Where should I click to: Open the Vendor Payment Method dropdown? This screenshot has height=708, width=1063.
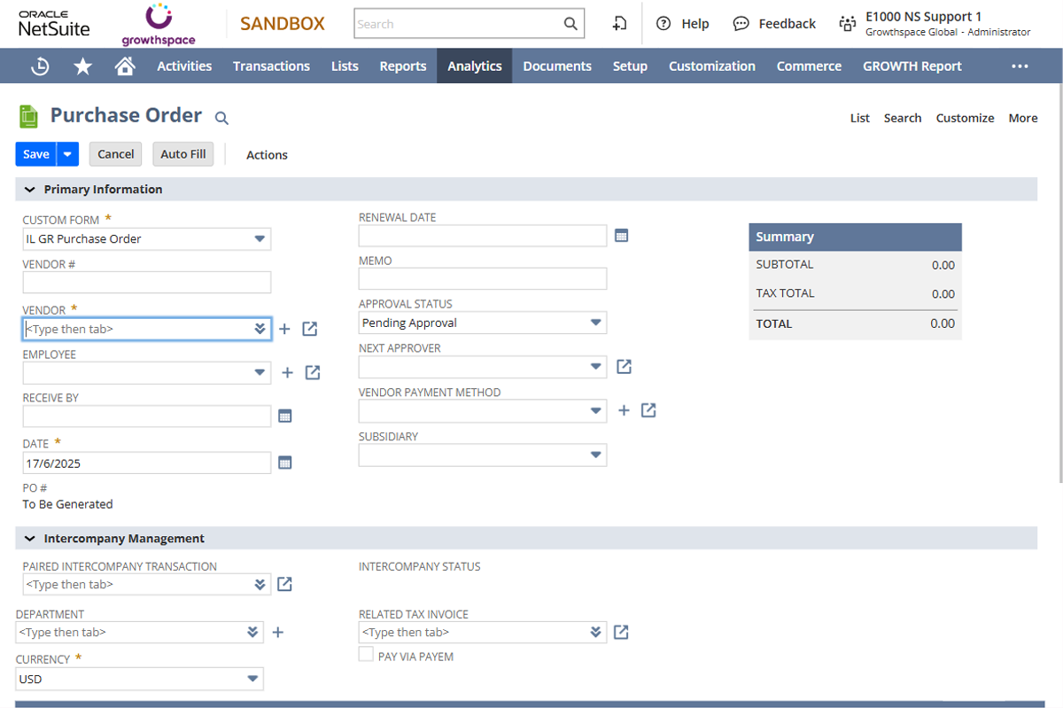pos(596,410)
